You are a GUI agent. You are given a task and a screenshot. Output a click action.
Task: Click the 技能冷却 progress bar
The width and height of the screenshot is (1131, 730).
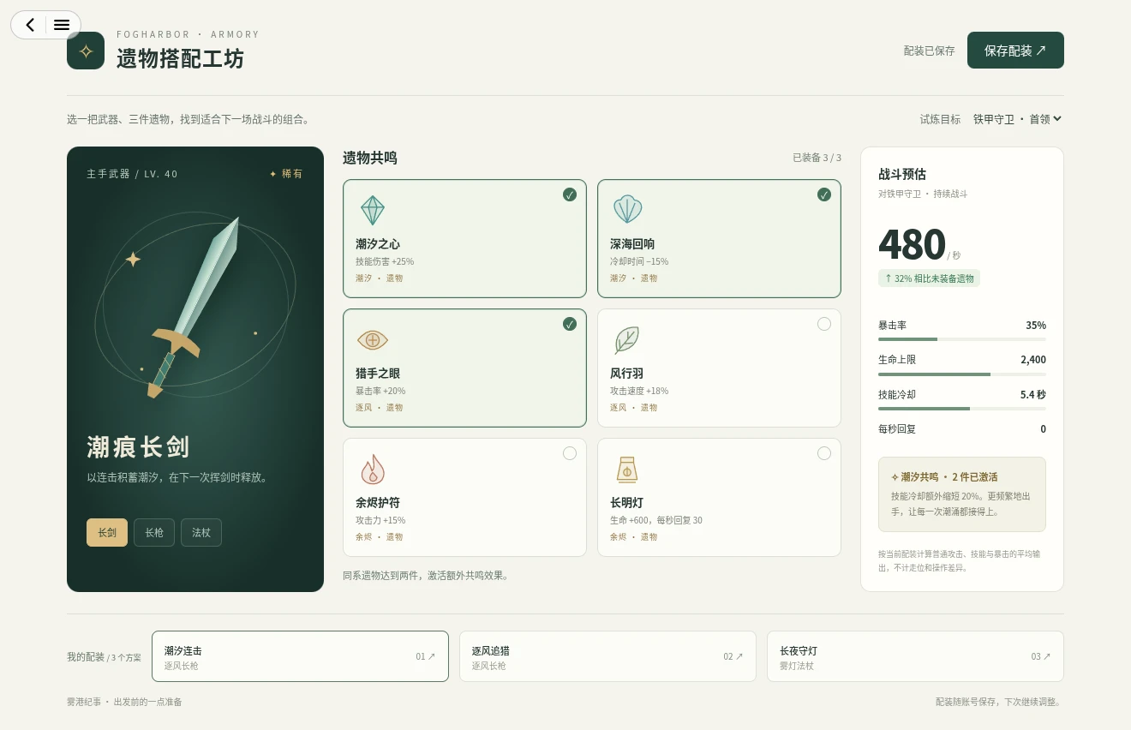coord(962,409)
